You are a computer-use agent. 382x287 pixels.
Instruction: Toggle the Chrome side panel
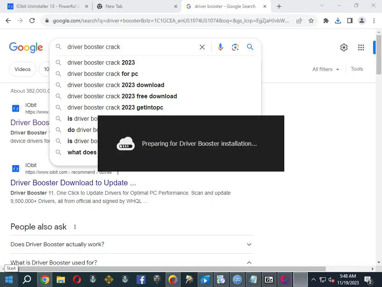click(x=350, y=21)
